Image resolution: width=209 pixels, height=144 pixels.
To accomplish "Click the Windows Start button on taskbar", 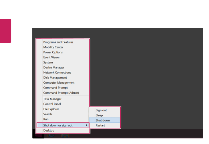I will click(38, 136).
